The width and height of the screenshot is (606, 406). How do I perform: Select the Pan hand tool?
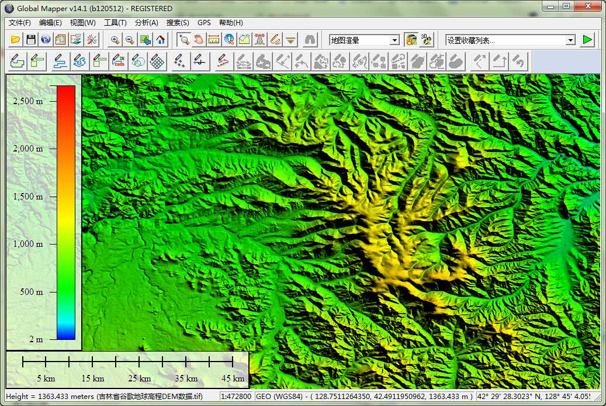click(x=199, y=39)
